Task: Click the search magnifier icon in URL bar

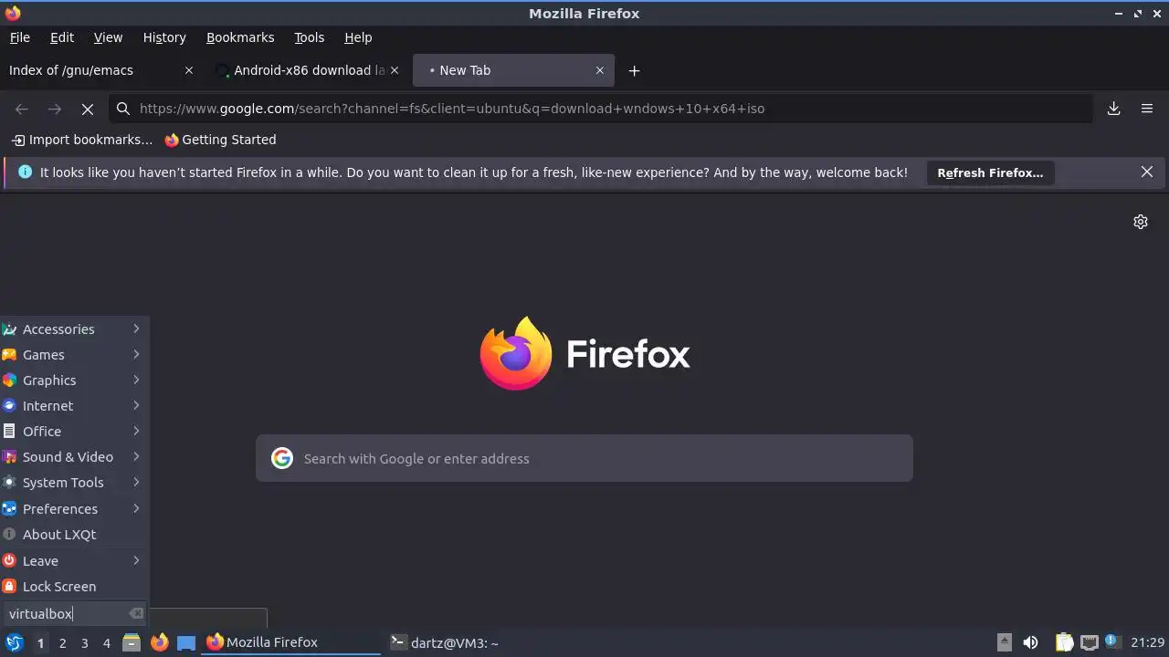Action: (x=123, y=109)
